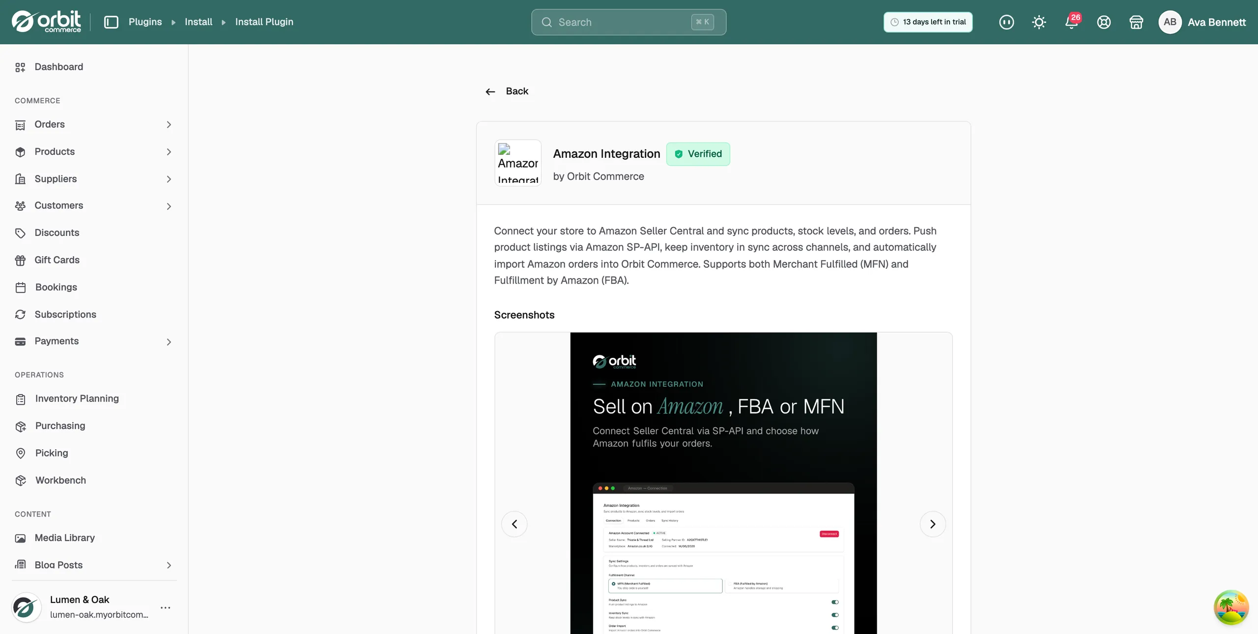Click the Inventory Planning clipboard icon

[x=20, y=399]
